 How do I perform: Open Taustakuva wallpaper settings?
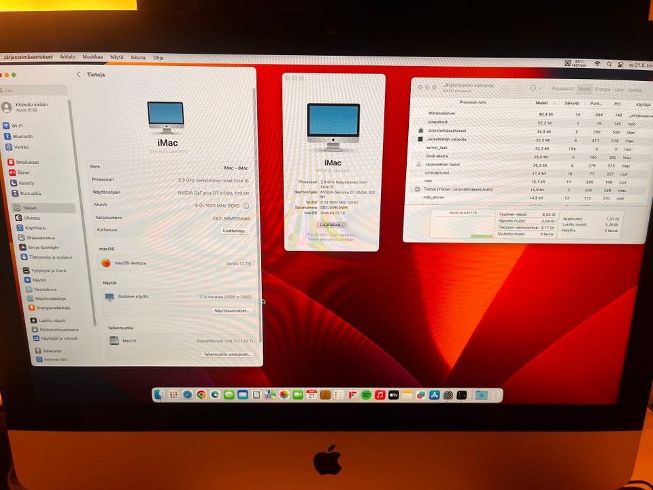[41, 290]
